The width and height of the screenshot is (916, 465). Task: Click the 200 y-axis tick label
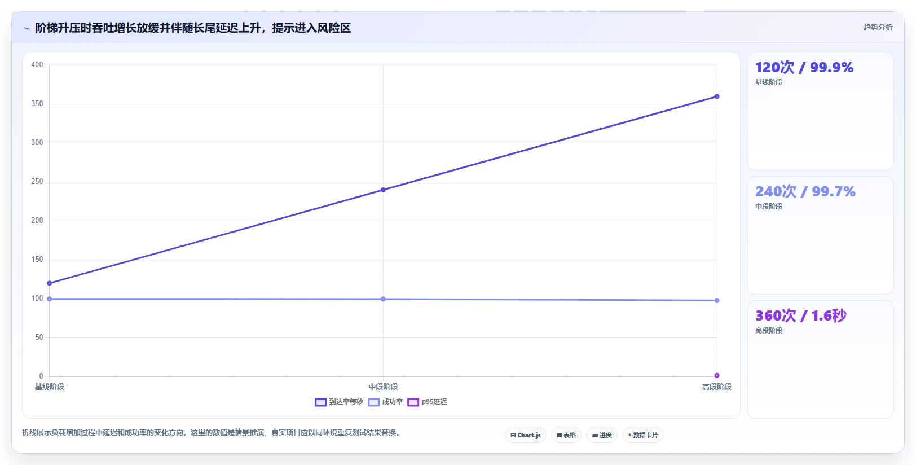(37, 221)
